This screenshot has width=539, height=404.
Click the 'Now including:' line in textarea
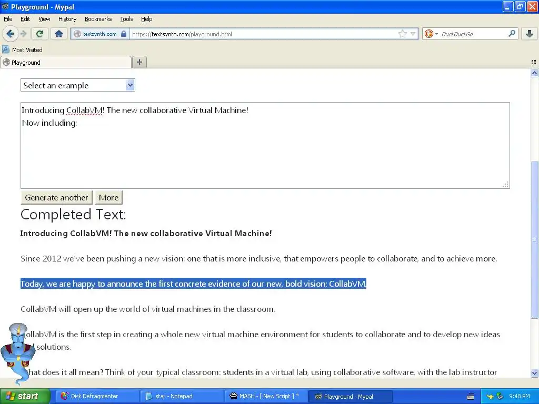click(x=49, y=123)
